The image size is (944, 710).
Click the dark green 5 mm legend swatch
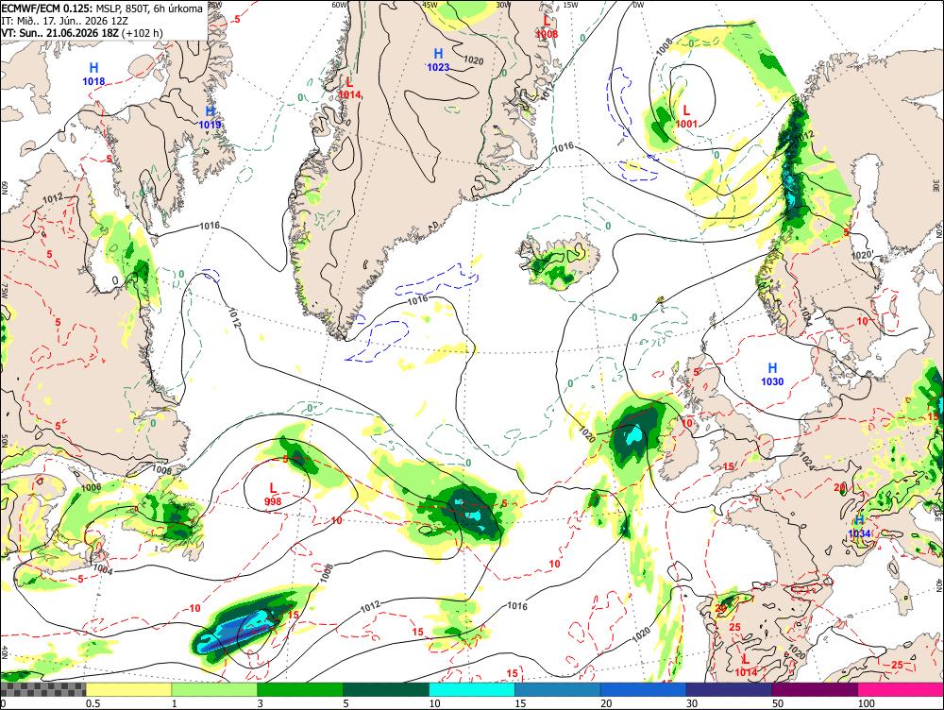click(386, 689)
